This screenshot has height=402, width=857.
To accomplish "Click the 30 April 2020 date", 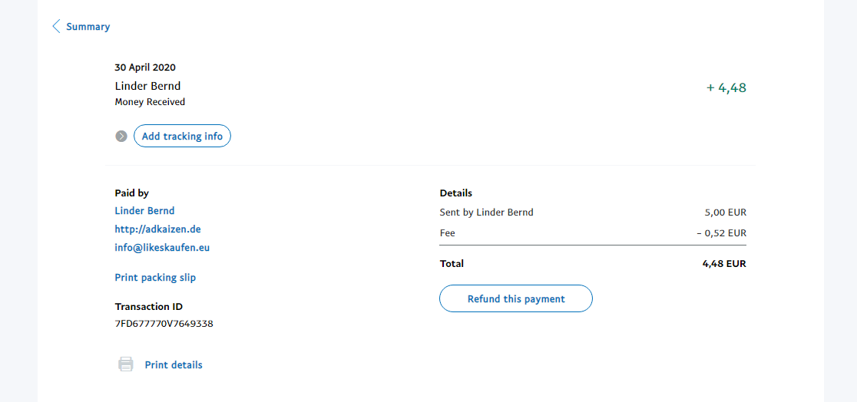I will click(145, 68).
